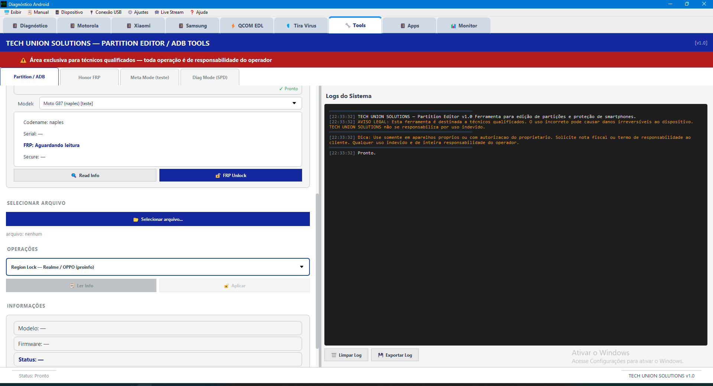The image size is (713, 386).
Task: Switch to the Motorola tab
Action: pos(84,26)
